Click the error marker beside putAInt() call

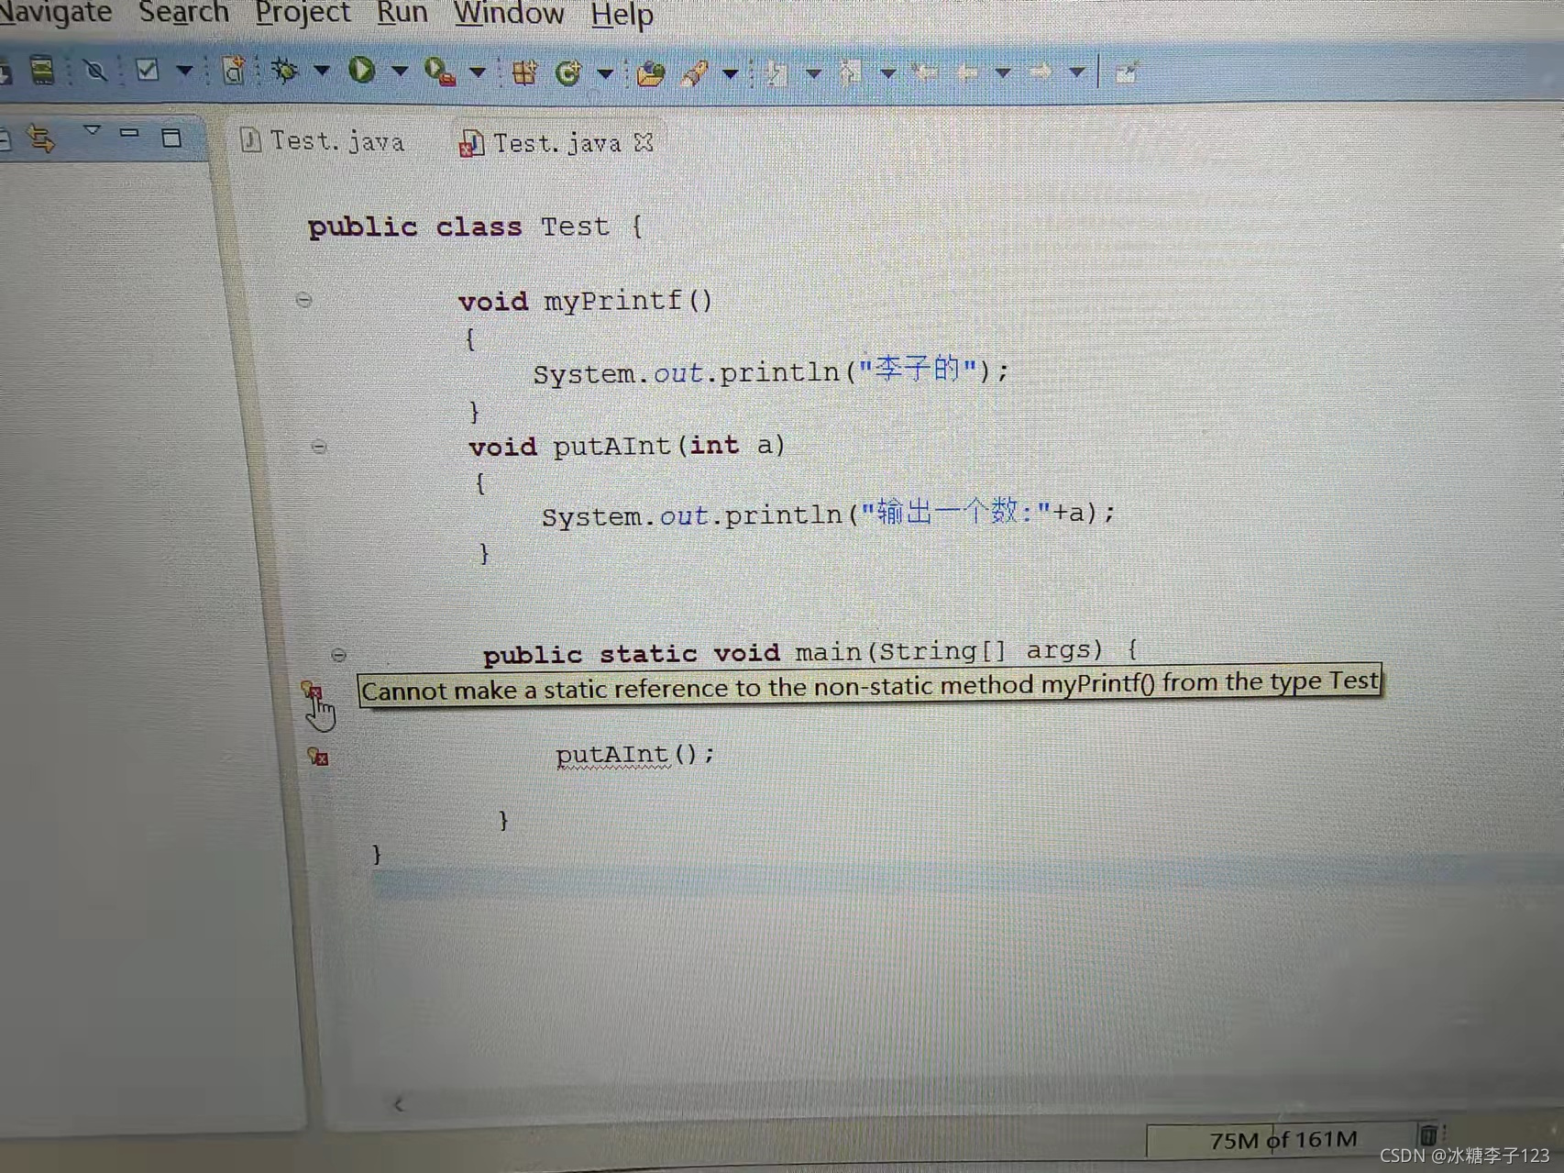point(318,757)
